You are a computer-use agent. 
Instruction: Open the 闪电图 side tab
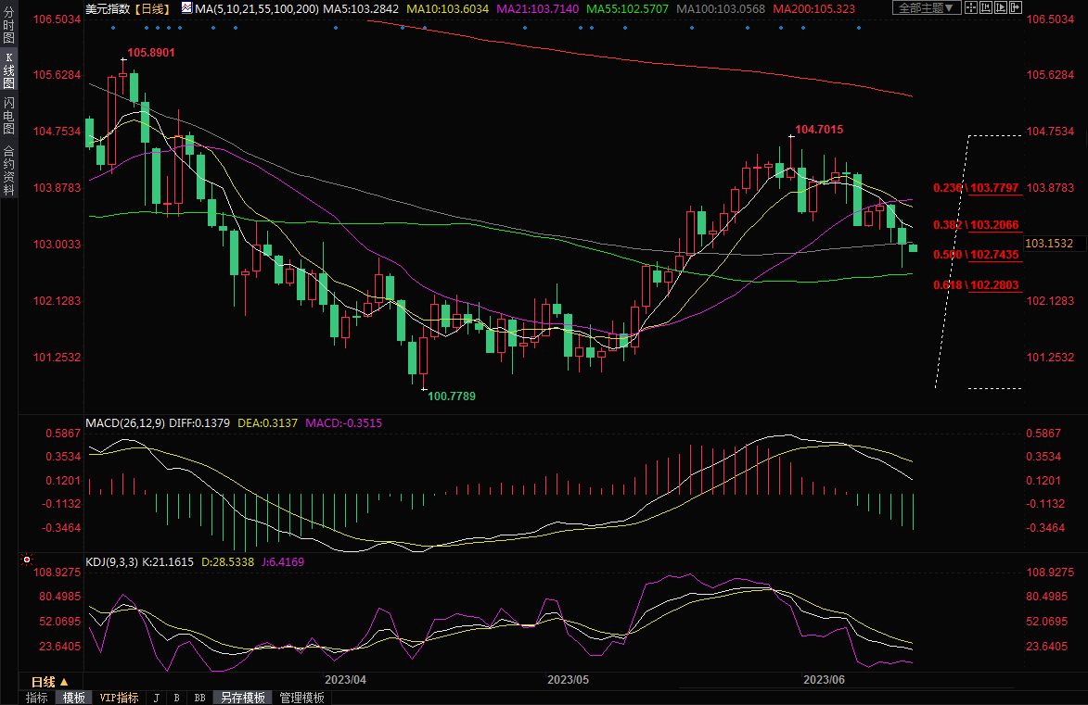point(8,116)
